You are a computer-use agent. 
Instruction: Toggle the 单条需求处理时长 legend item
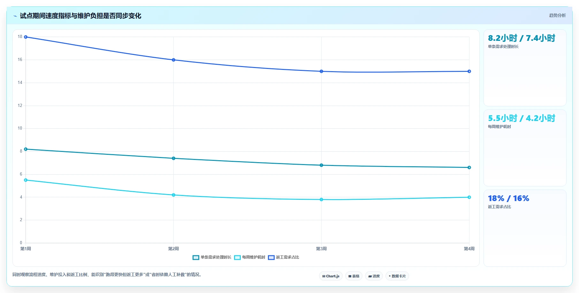pyautogui.click(x=212, y=257)
